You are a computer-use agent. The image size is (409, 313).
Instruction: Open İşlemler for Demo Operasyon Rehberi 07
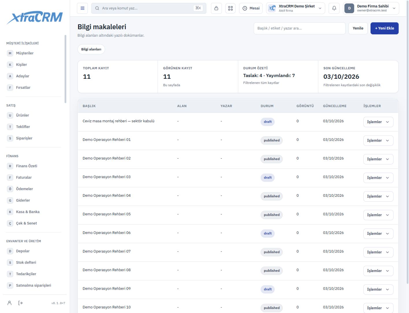click(x=378, y=252)
